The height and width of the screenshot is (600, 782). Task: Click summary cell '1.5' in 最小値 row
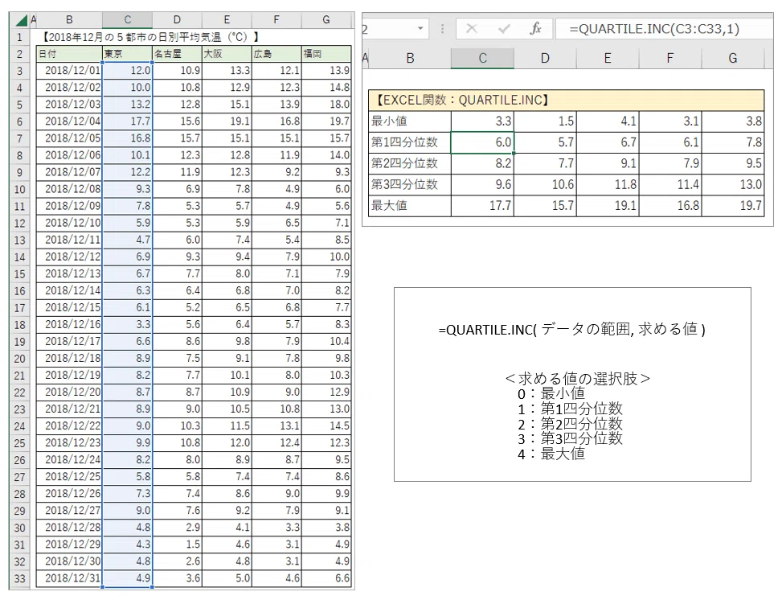[x=545, y=121]
